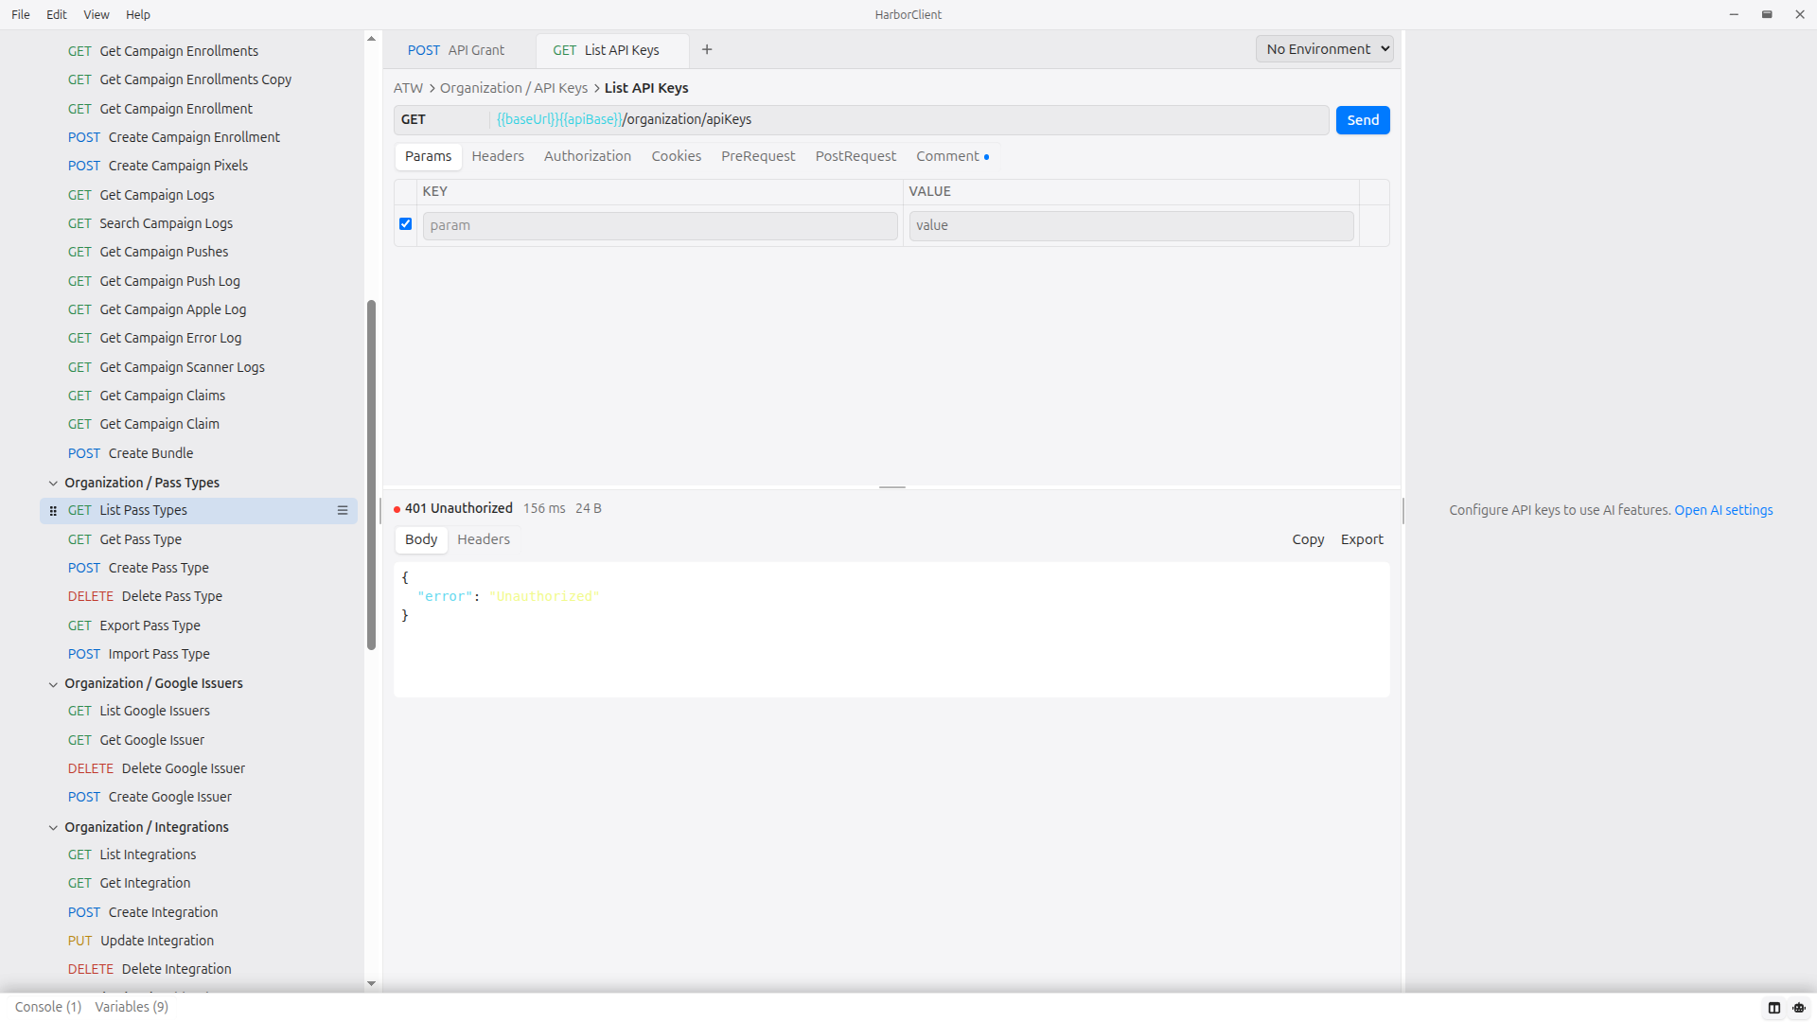1817x1022 pixels.
Task: Send the request
Action: pyautogui.click(x=1363, y=120)
